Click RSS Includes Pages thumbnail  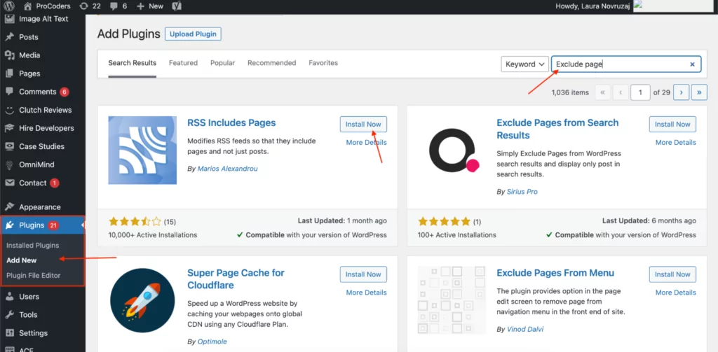(x=142, y=150)
